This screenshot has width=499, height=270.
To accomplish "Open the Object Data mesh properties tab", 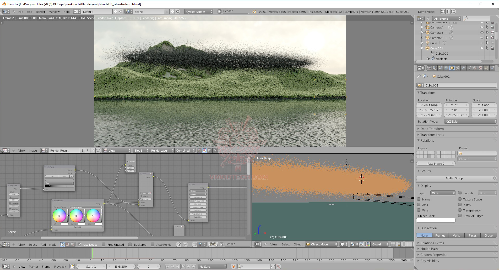I will pyautogui.click(x=469, y=68).
